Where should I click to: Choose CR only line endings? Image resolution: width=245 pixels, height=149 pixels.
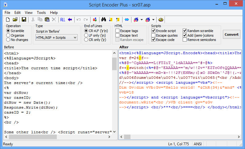pos(95,40)
